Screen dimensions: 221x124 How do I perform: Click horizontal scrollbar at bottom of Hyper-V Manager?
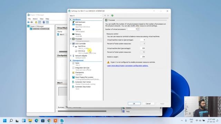82,111
